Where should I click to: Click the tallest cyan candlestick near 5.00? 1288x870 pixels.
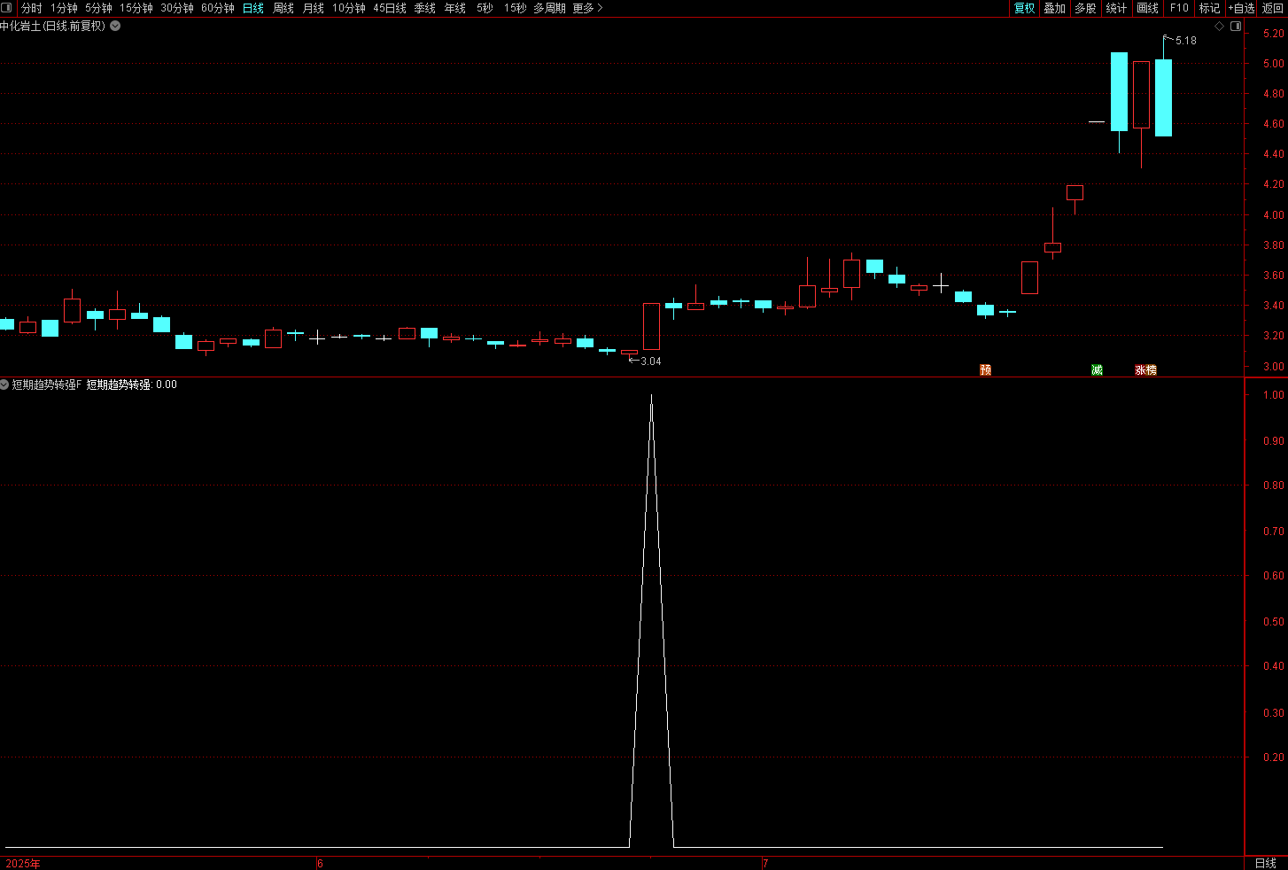[x=1119, y=91]
